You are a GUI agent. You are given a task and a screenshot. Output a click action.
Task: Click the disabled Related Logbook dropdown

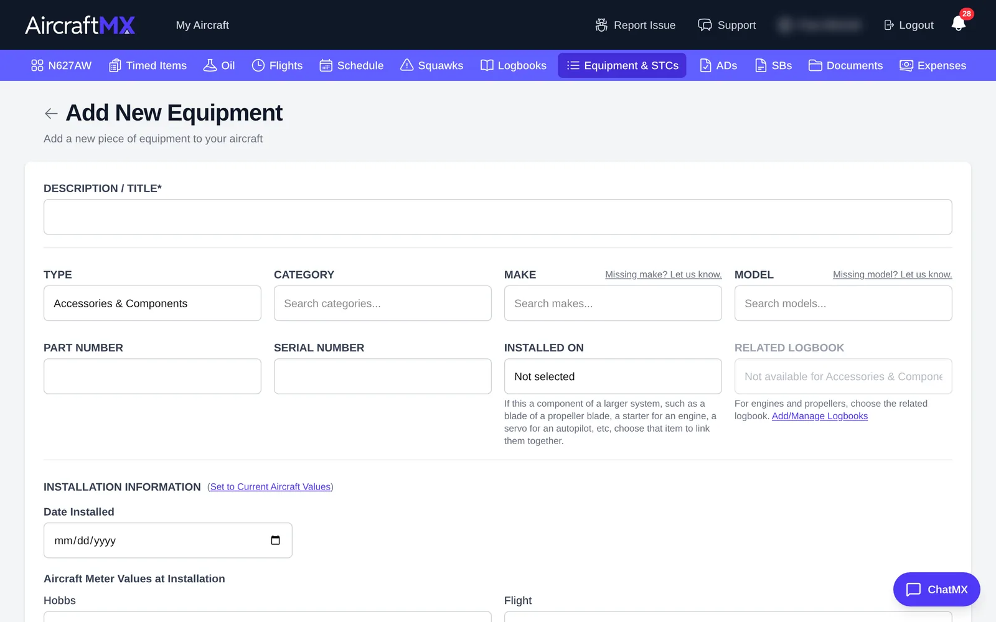[x=843, y=376]
